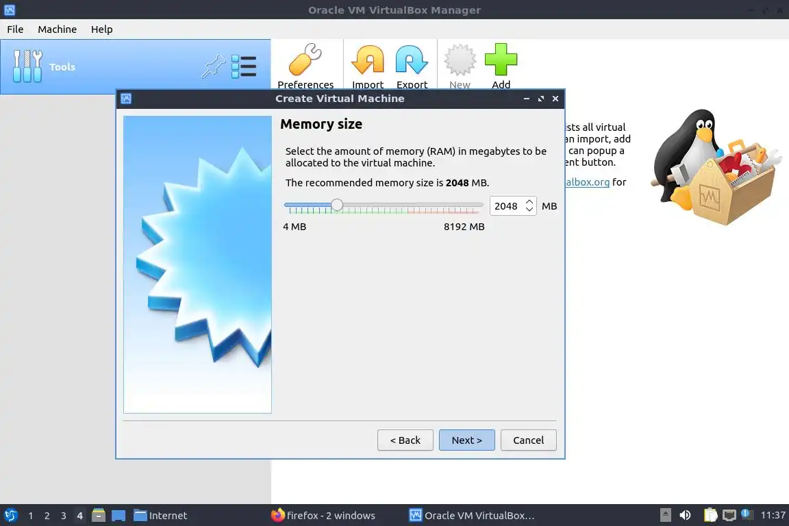The width and height of the screenshot is (789, 526).
Task: Switch to workspace 4
Action: pos(79,516)
